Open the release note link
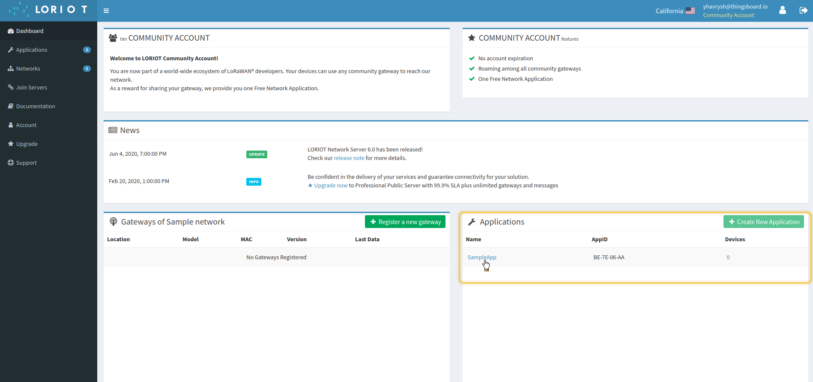The height and width of the screenshot is (382, 813). (x=349, y=158)
